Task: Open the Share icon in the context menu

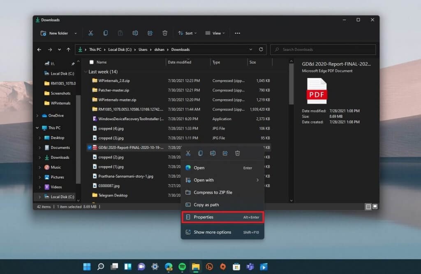Action: [x=225, y=153]
